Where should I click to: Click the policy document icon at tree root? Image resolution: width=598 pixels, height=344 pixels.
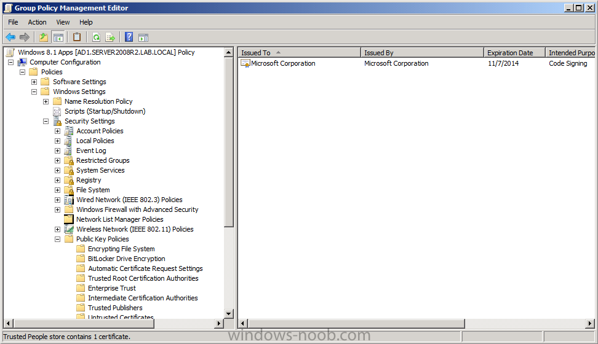[10, 52]
